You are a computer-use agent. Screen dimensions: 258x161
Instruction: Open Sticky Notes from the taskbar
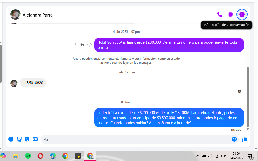78,156
